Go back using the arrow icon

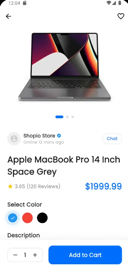point(8,16)
